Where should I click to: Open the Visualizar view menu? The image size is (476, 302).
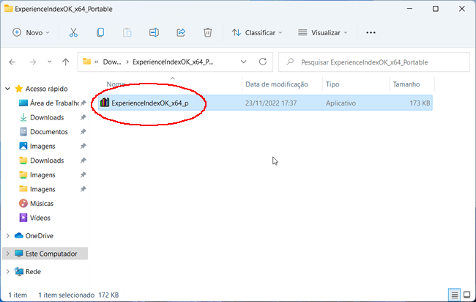(324, 33)
